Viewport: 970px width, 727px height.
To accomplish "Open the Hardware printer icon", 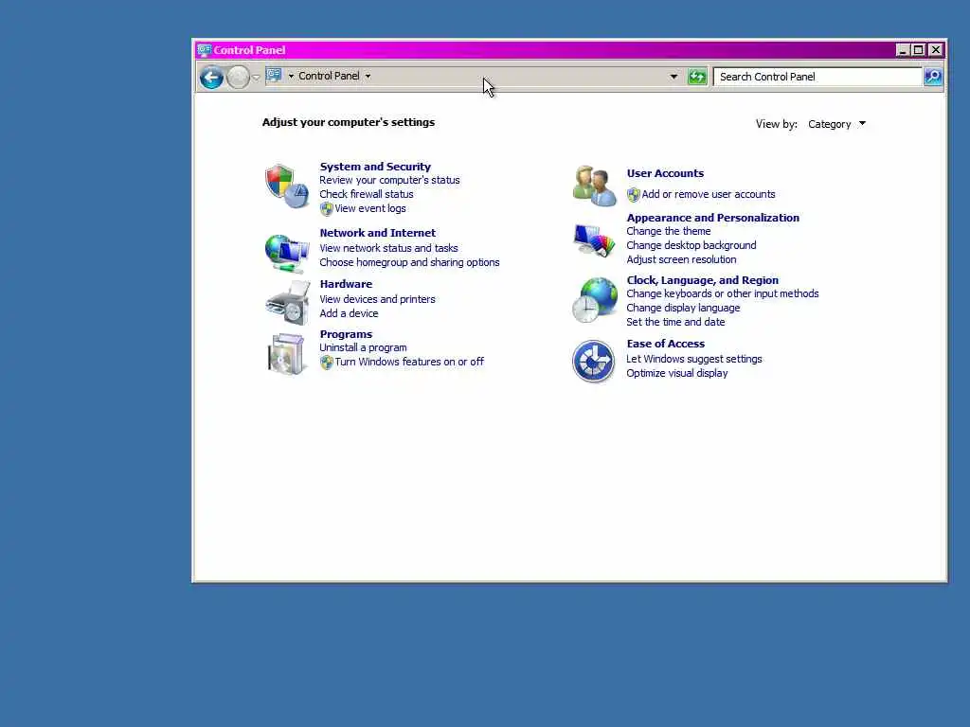I will pyautogui.click(x=288, y=302).
